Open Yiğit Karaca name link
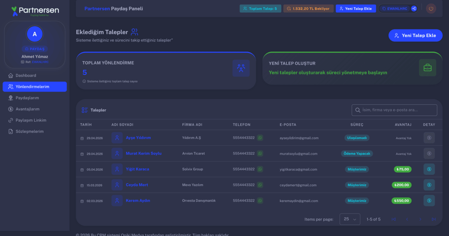The width and height of the screenshot is (449, 236). (x=137, y=169)
